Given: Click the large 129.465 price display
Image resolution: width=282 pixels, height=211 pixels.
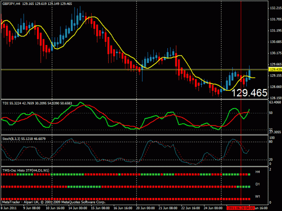Looking at the screenshot, I should coord(250,93).
